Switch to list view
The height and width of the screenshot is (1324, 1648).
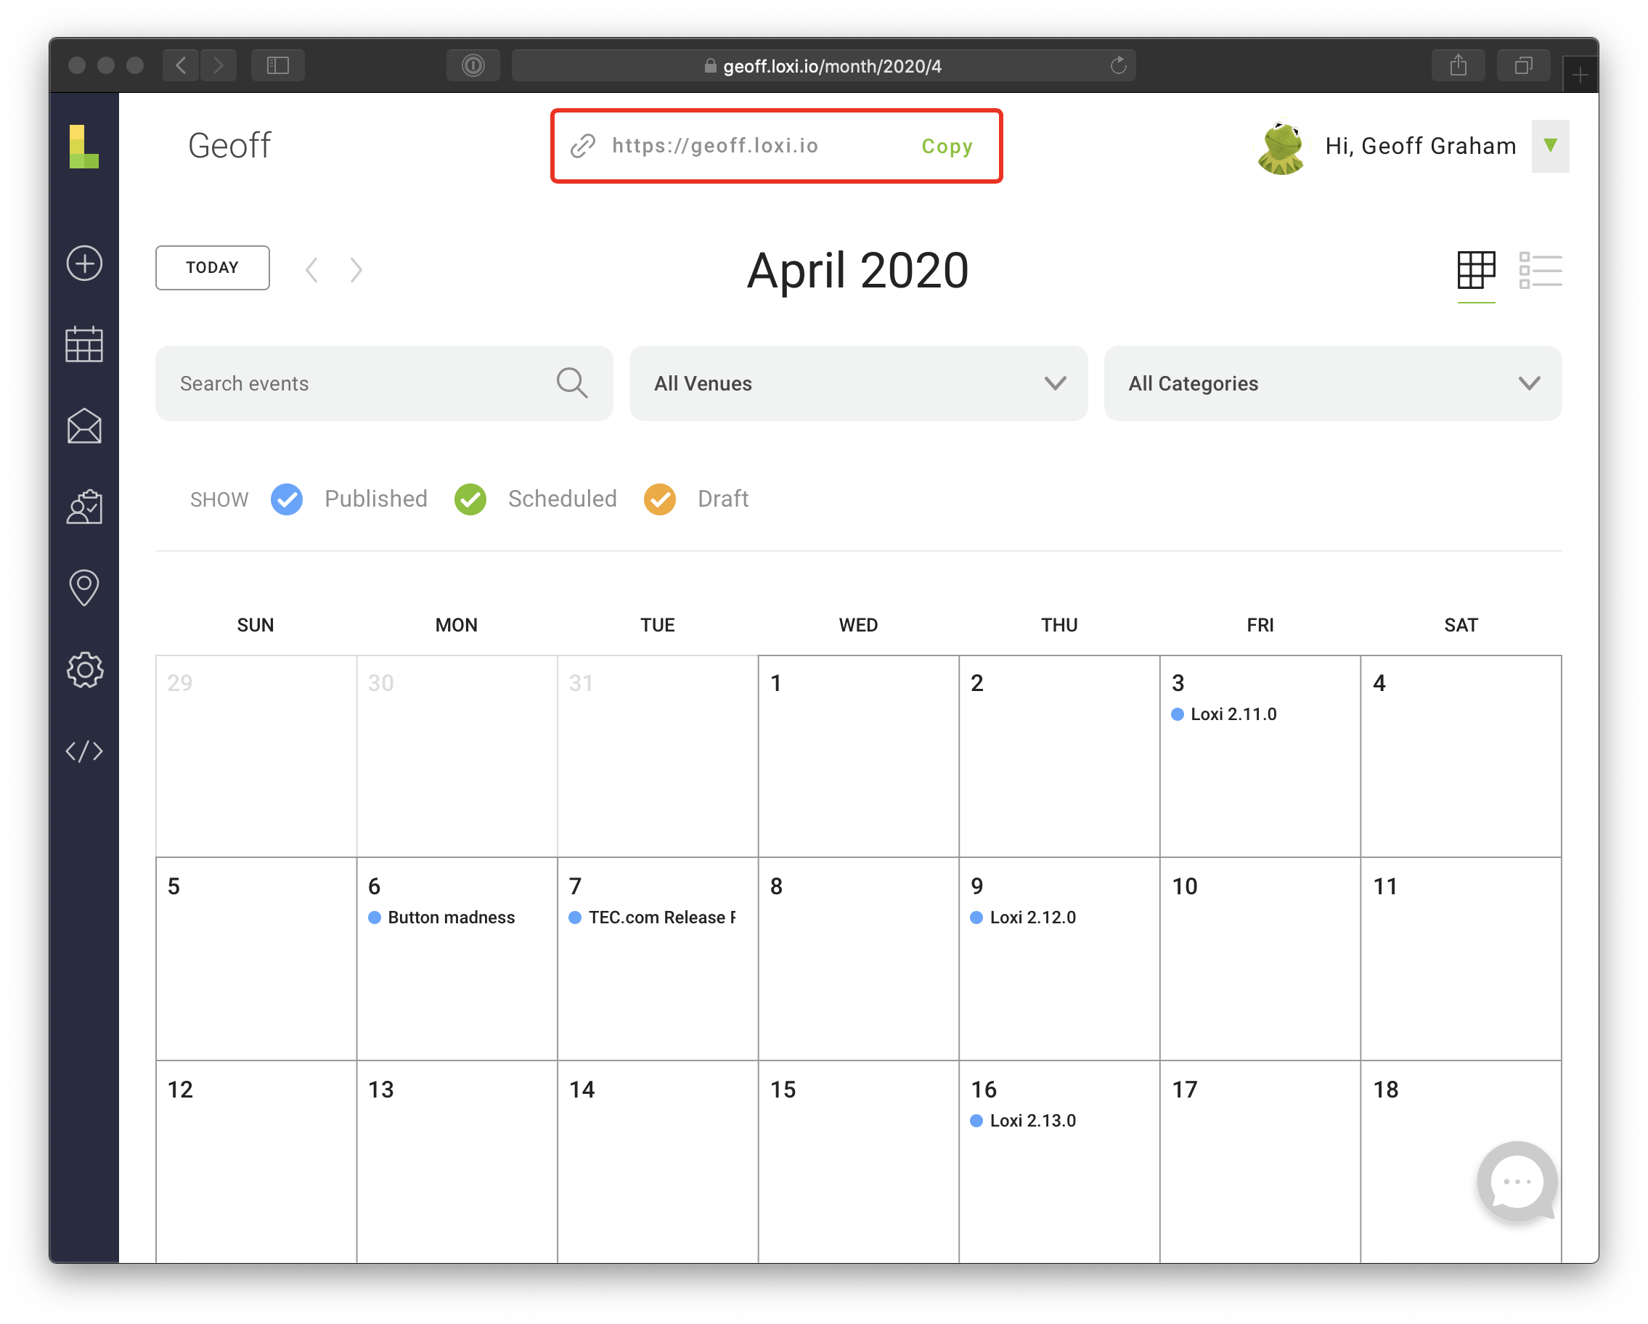click(1539, 270)
